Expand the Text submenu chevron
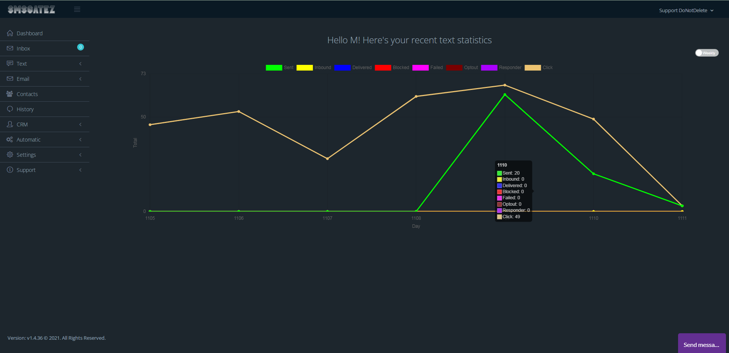The width and height of the screenshot is (729, 353). click(x=80, y=64)
